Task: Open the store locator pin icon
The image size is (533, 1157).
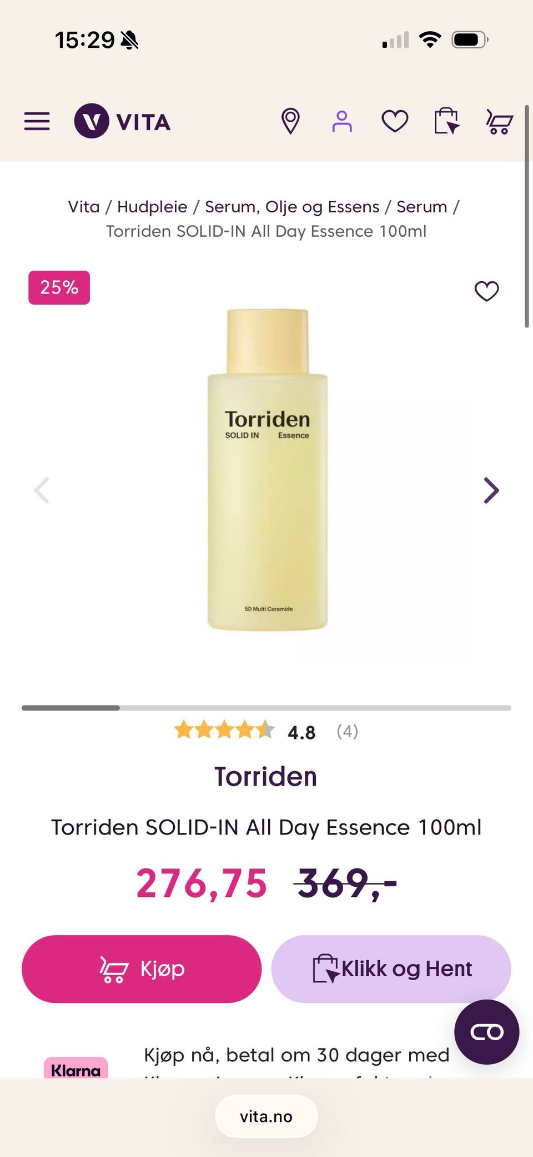Action: [290, 121]
